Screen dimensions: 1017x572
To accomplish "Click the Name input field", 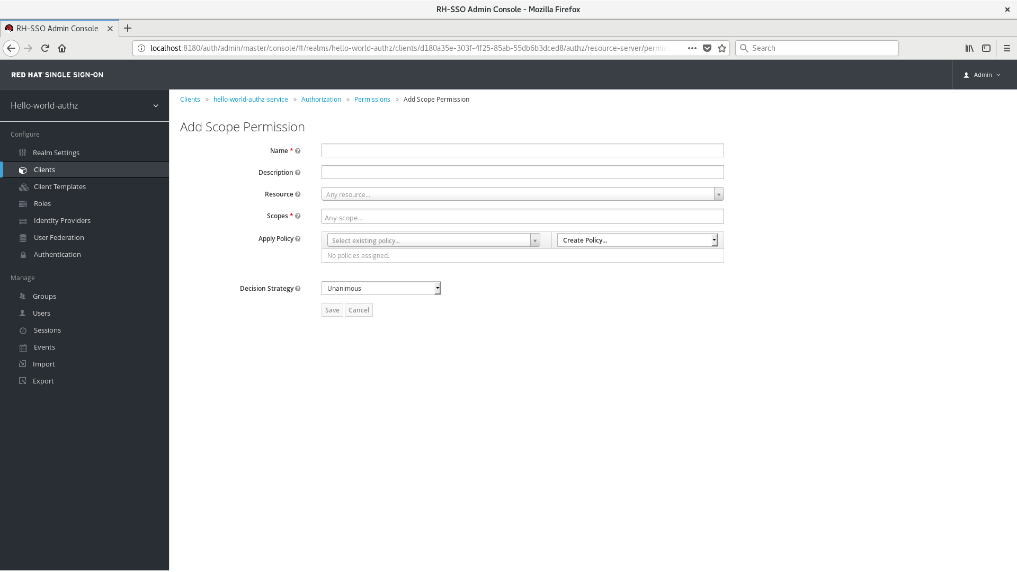I will tap(522, 150).
